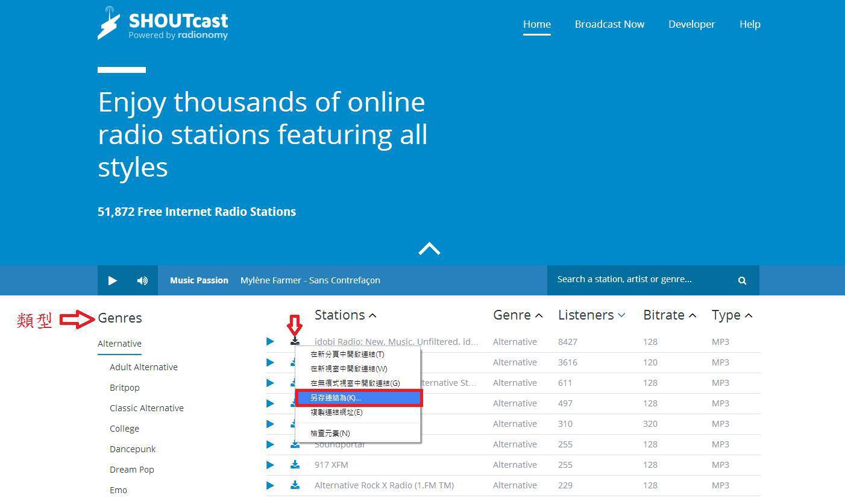
Task: Play the Soundportal station
Action: pos(270,444)
